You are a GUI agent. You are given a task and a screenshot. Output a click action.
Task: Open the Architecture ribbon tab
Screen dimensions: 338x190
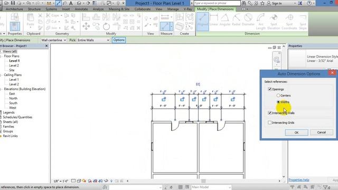14,9
